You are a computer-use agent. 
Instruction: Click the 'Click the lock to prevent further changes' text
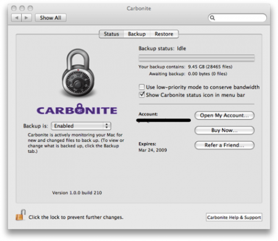(x=76, y=217)
